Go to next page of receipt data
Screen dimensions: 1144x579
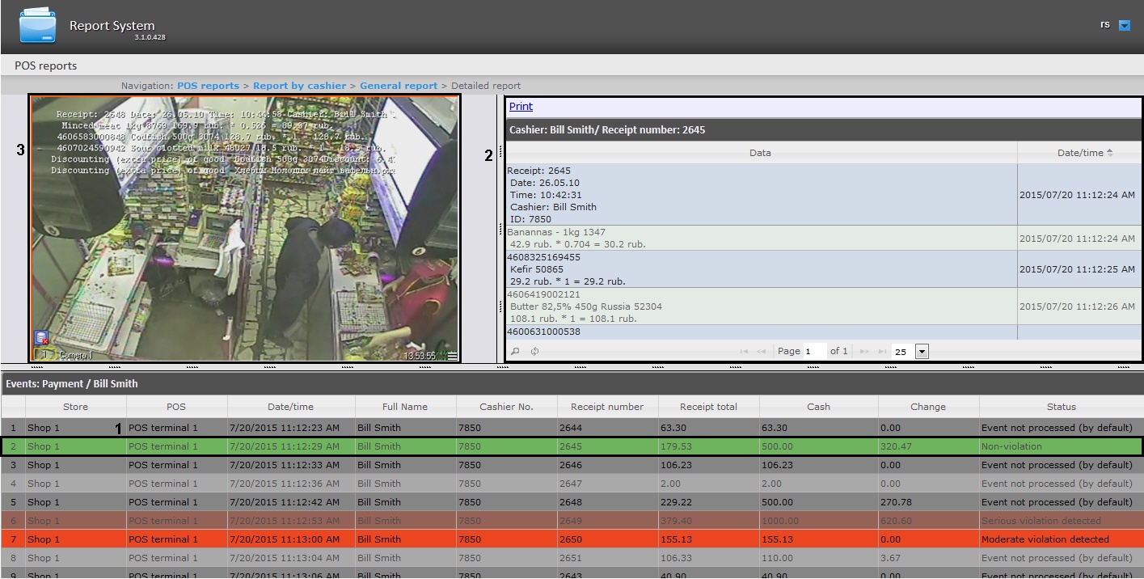pyautogui.click(x=864, y=352)
